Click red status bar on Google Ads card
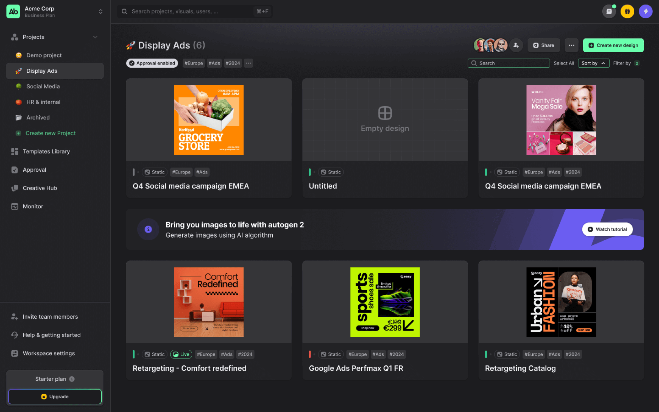The image size is (659, 412). (310, 354)
